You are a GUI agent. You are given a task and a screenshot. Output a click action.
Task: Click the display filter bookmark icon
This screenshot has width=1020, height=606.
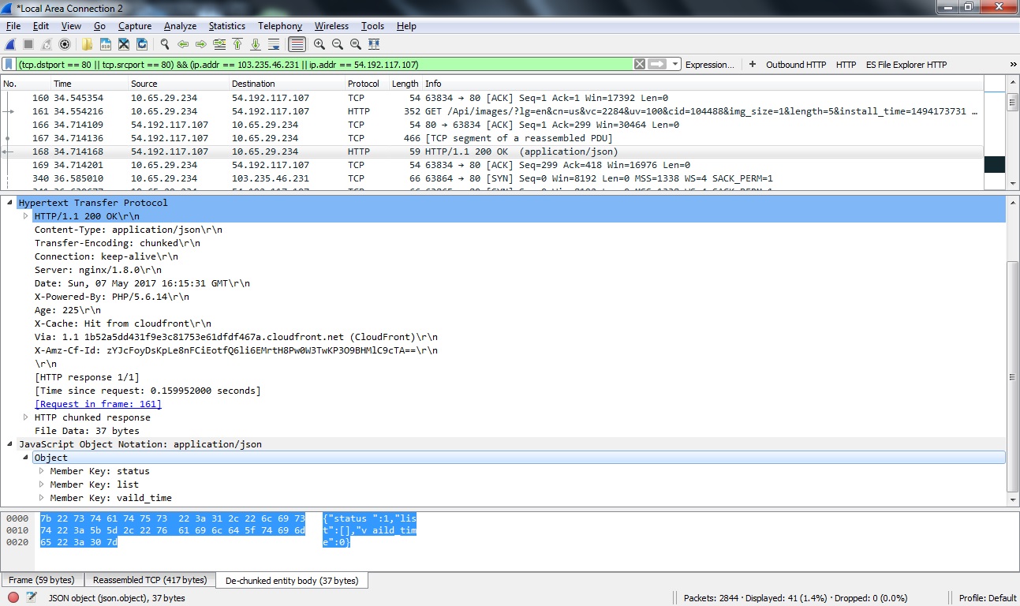[x=9, y=65]
